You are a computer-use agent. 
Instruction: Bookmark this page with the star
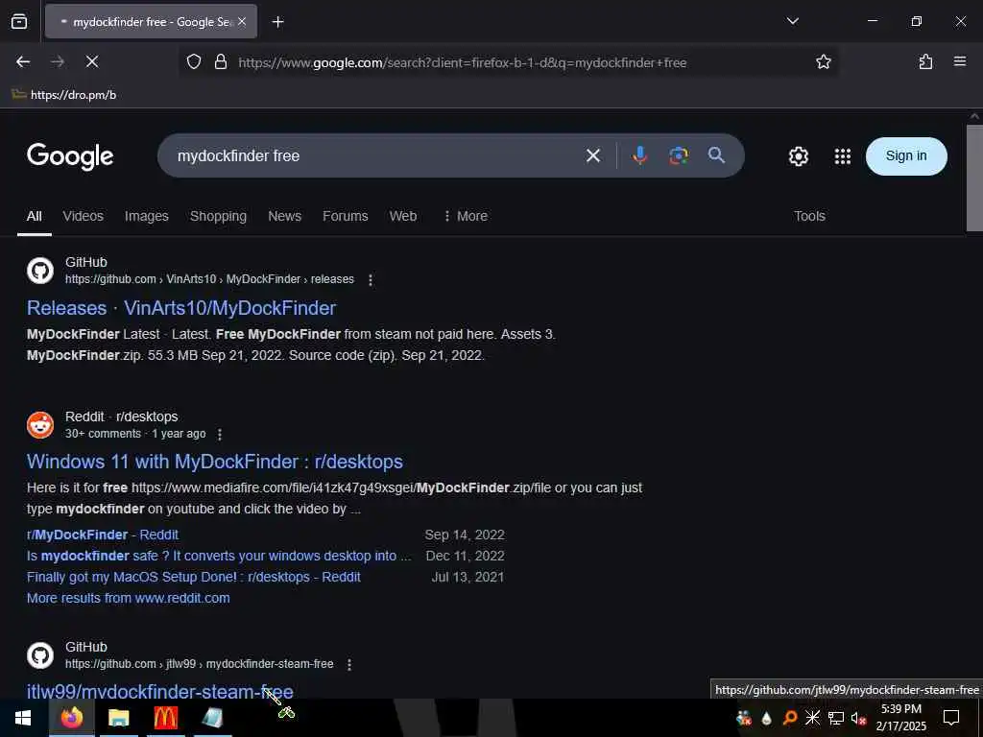tap(823, 62)
